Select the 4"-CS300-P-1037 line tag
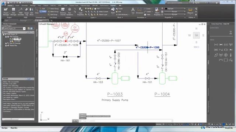This screenshot has height=132, width=236. tap(109, 41)
